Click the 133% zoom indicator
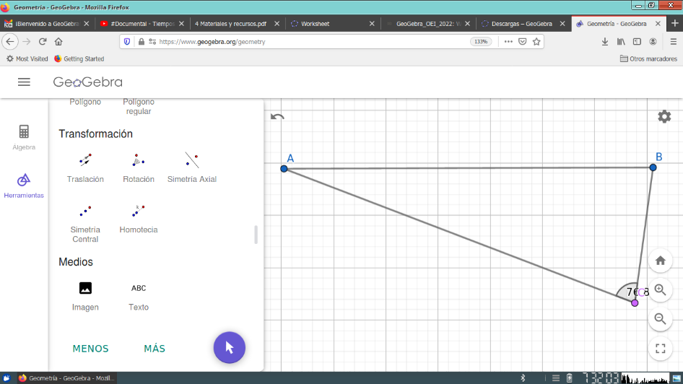 pos(481,42)
